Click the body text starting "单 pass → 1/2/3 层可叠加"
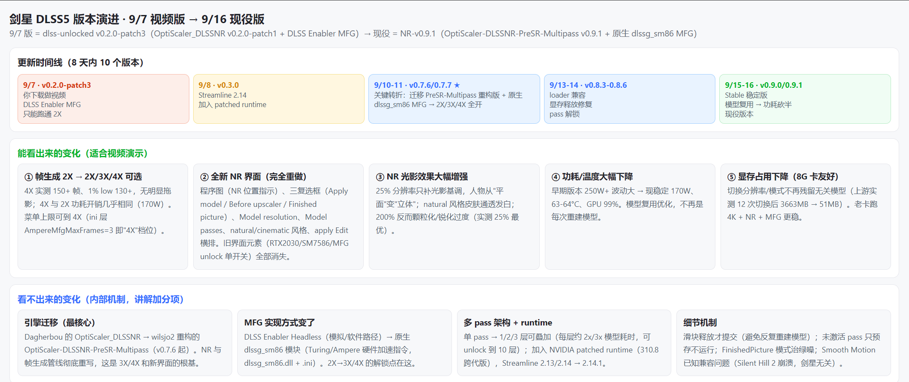 point(561,350)
